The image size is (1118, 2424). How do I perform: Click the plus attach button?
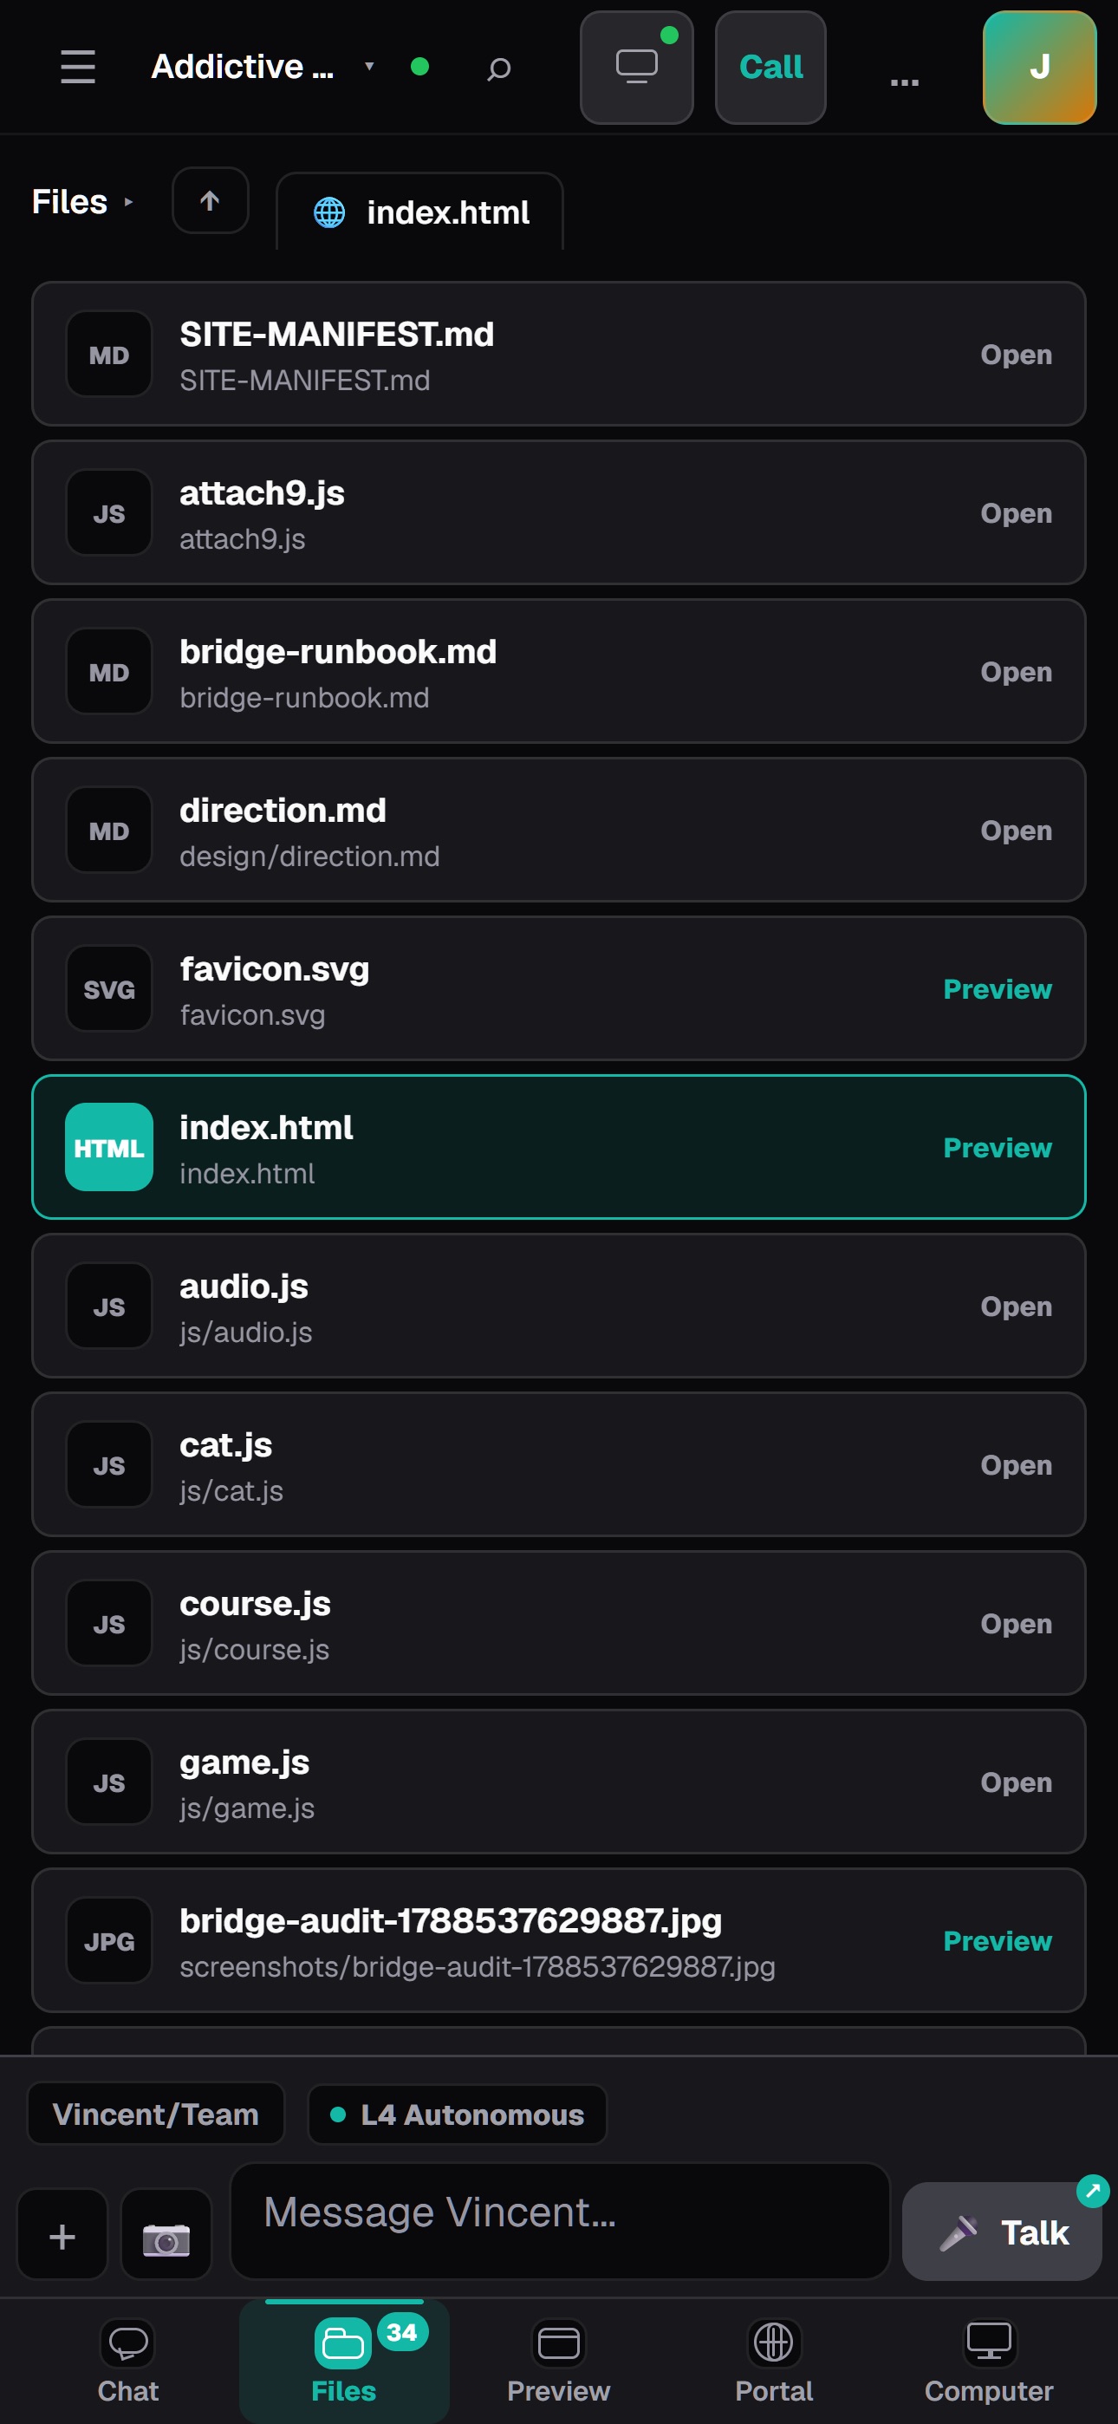[62, 2235]
